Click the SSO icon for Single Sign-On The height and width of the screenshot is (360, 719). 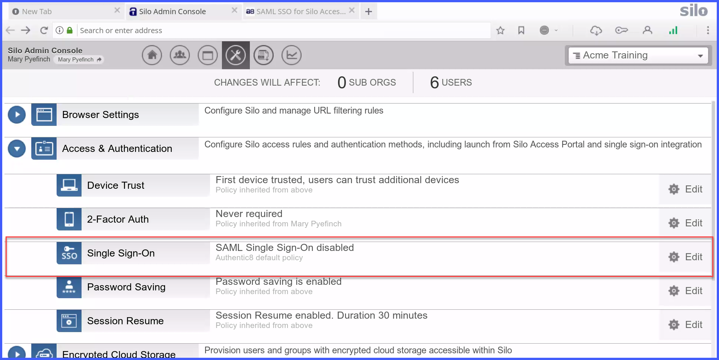click(x=69, y=253)
